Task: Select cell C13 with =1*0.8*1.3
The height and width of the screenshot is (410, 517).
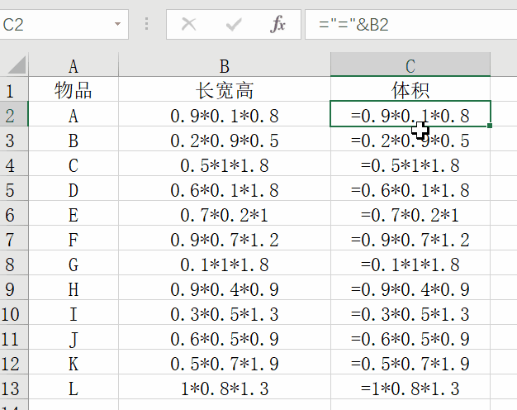Action: pyautogui.click(x=410, y=386)
